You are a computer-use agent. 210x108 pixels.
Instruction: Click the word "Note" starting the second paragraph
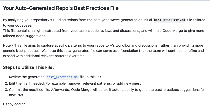pyautogui.click(x=7, y=45)
